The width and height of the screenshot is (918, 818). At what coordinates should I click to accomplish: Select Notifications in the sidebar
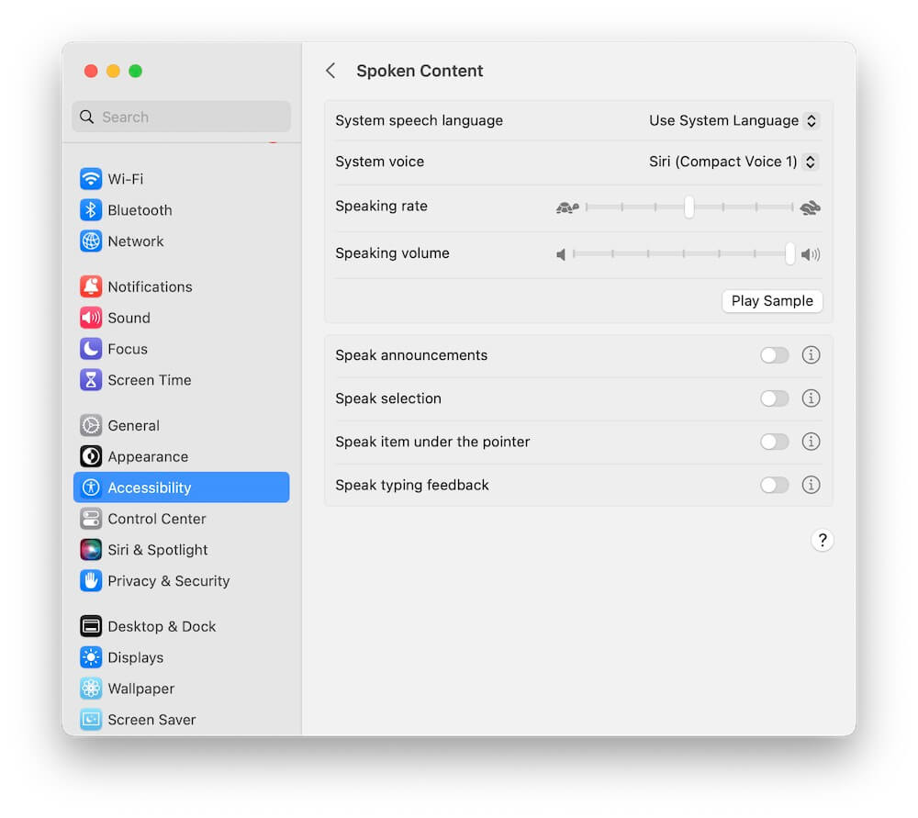click(182, 286)
